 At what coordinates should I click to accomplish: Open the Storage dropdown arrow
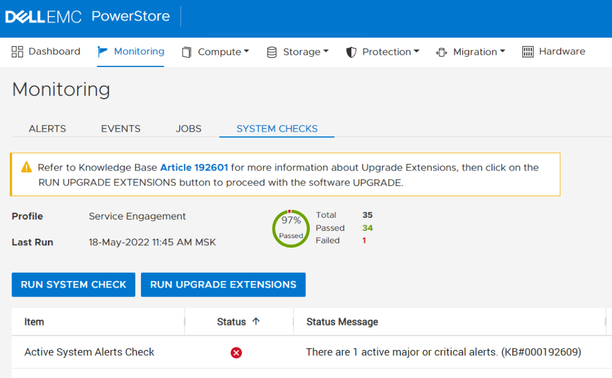point(326,51)
